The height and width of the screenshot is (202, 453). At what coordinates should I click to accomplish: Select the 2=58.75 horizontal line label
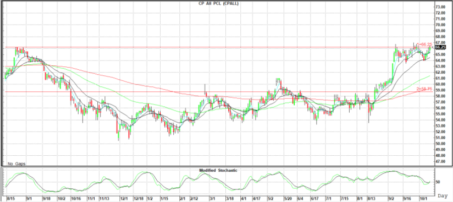[x=424, y=89]
